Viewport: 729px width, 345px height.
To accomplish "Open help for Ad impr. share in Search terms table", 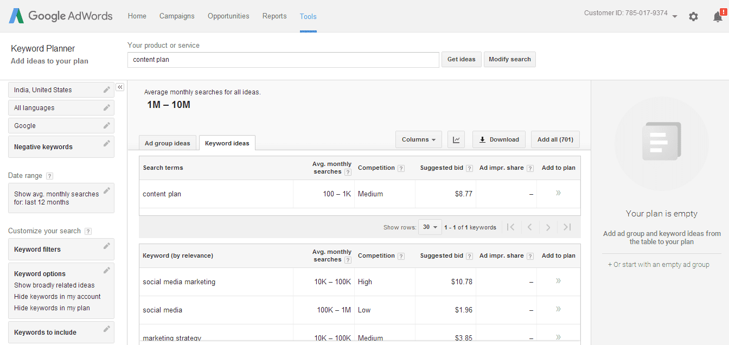I will coord(530,168).
